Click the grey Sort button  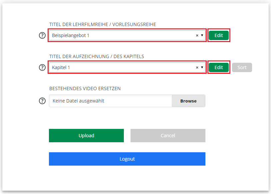(x=242, y=67)
